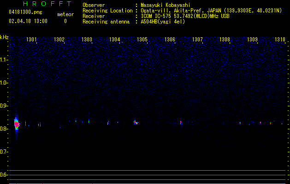Click the 0.7 kHz frequency label
The height and width of the screenshot is (184, 290).
click(4, 152)
